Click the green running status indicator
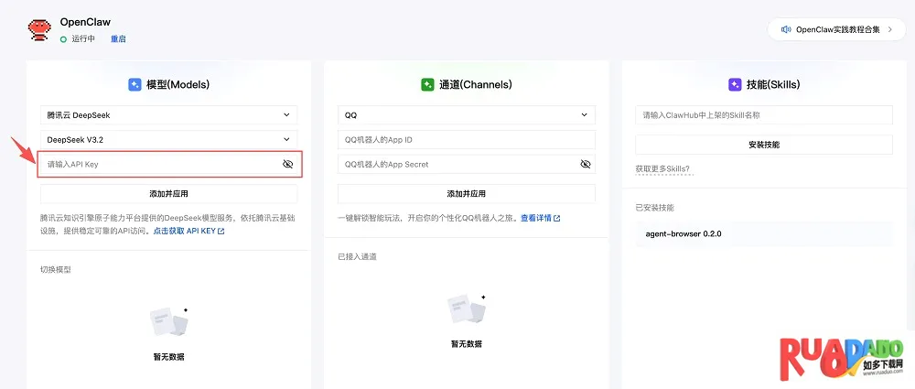This screenshot has height=389, width=915. pos(64,39)
